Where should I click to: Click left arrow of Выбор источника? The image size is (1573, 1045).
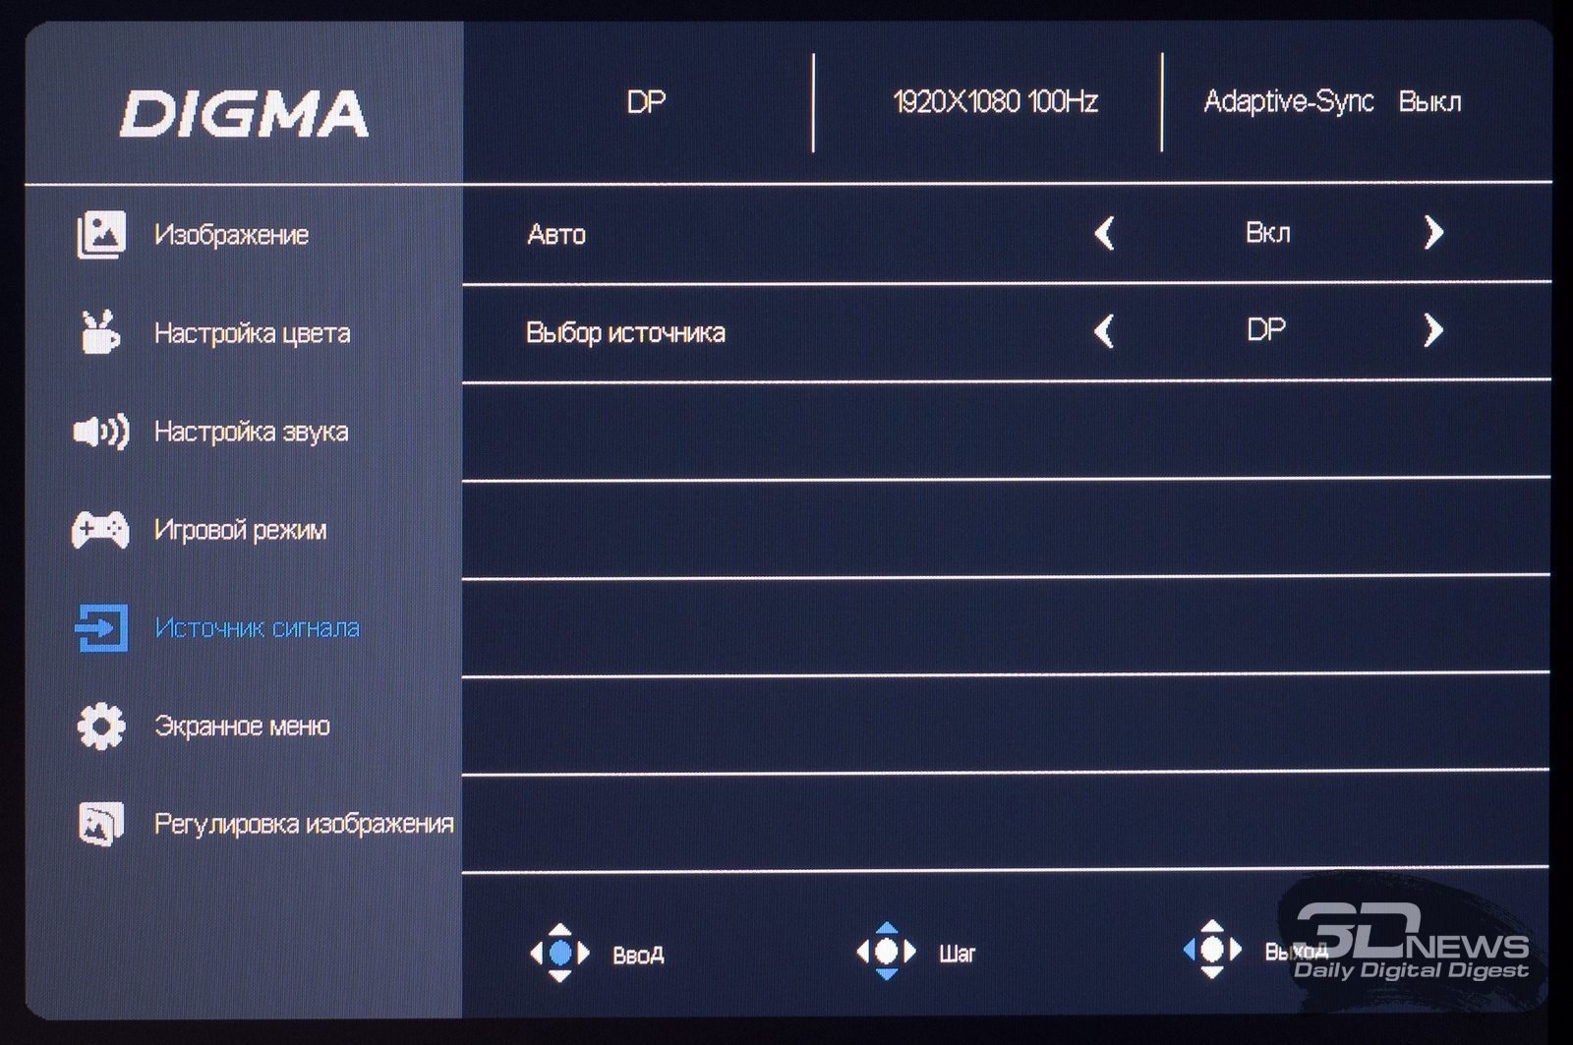click(1104, 330)
